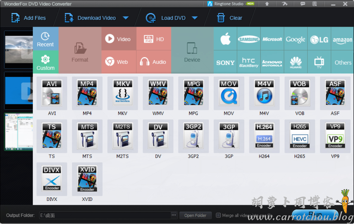354x224 pixels.
Task: Pick the MKV Matroska format
Action: coord(123,93)
